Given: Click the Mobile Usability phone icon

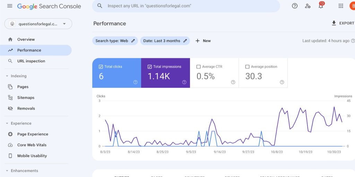Looking at the screenshot, I should pos(10,156).
